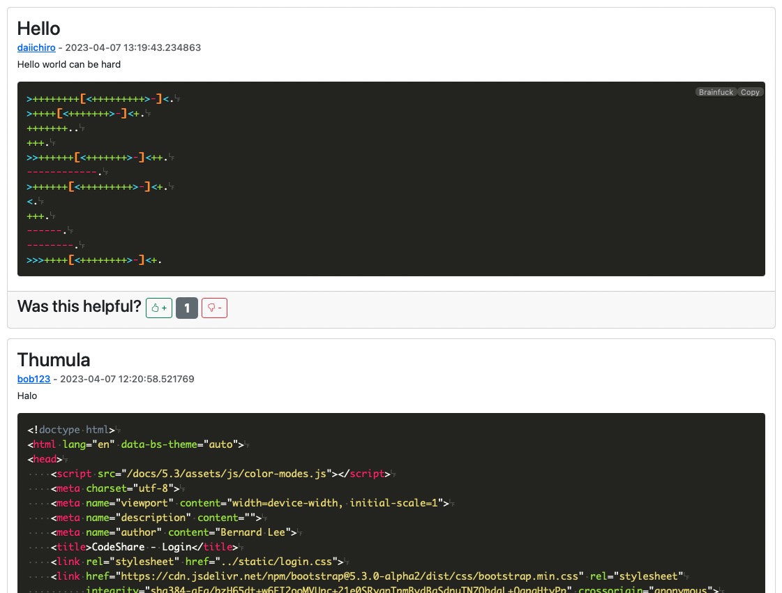Click the script src color-modes.js line
Screen dimensions: 782x593
tap(220, 473)
